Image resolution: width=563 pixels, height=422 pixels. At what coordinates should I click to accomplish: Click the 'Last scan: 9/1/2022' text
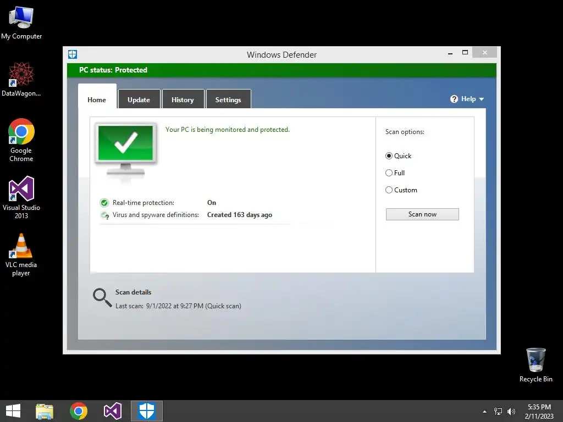178,306
